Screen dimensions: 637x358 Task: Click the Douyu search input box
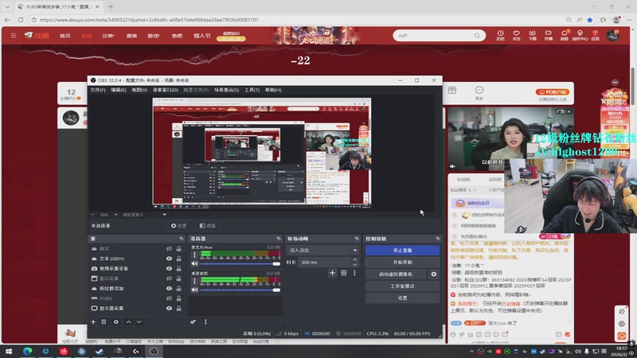coord(434,36)
